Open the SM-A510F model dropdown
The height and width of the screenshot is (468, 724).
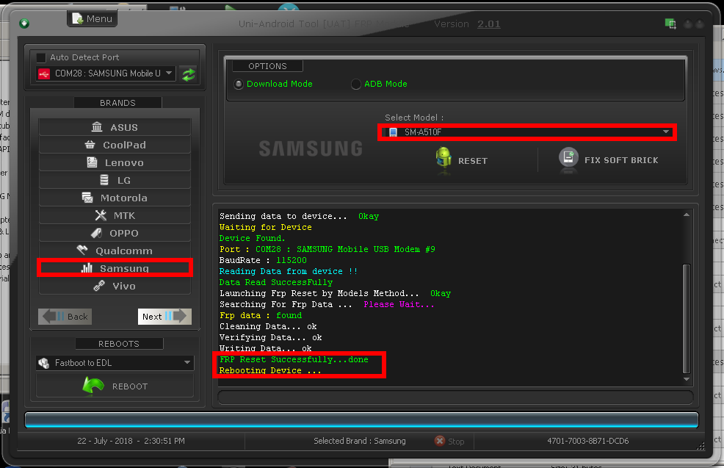tap(527, 132)
